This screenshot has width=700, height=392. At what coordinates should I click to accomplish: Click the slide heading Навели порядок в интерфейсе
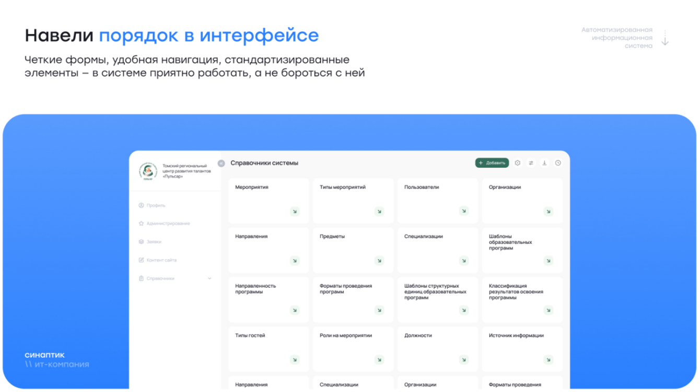click(172, 35)
